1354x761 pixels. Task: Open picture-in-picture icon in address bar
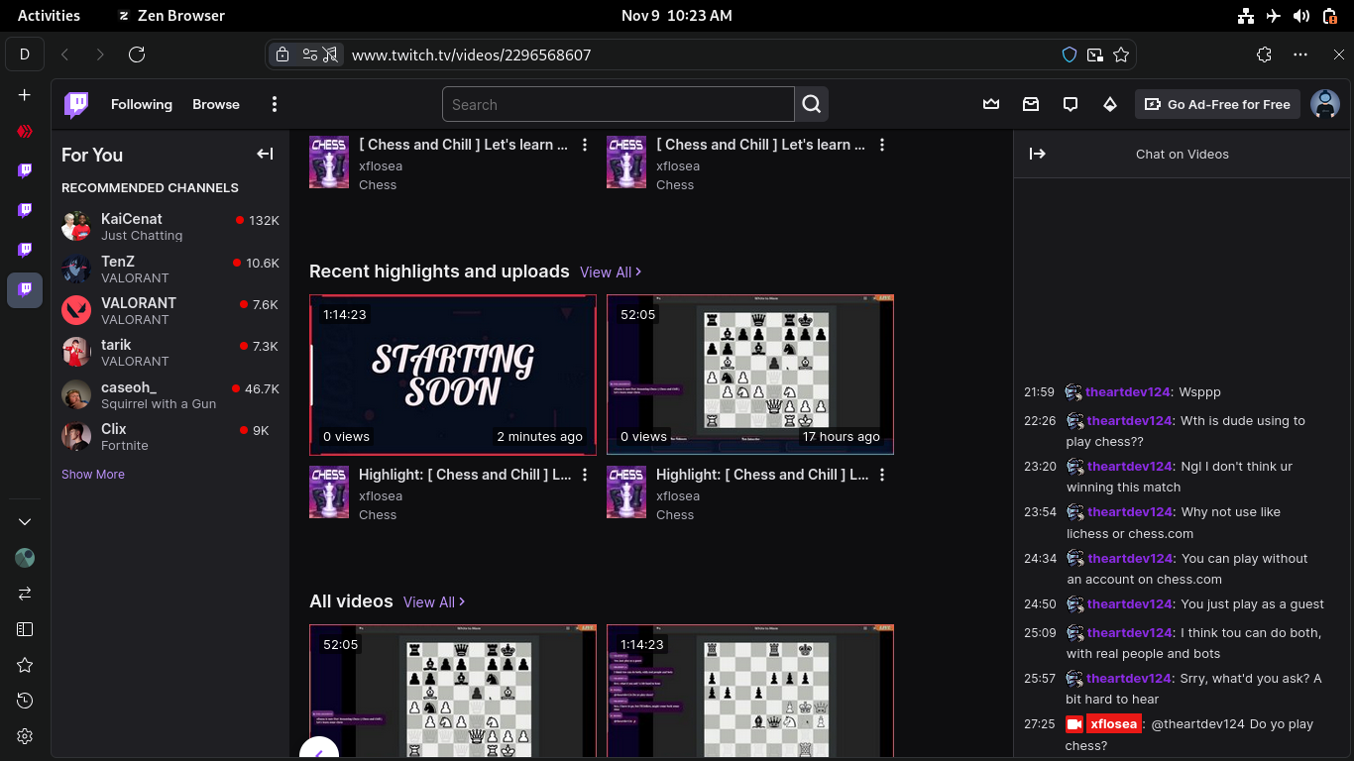pos(1095,54)
